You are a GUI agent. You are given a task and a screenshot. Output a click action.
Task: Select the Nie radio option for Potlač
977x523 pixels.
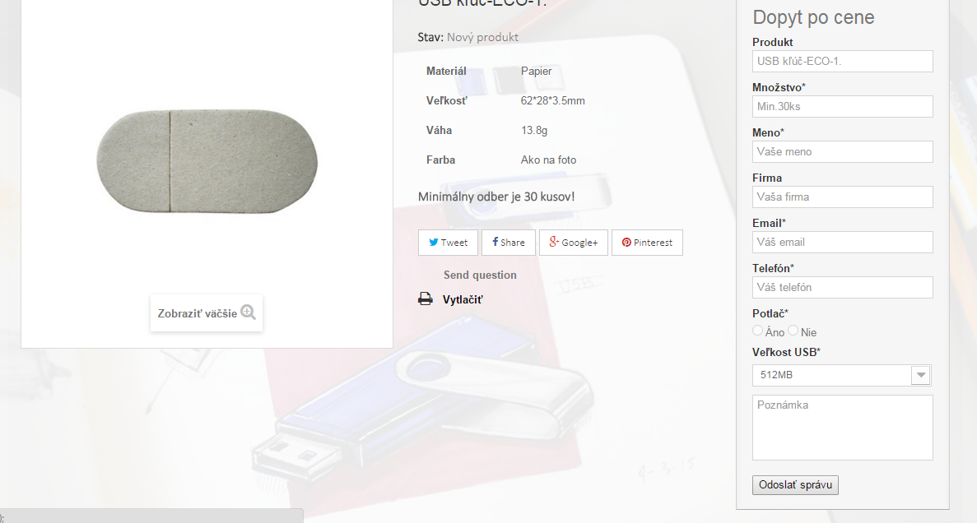tap(793, 331)
